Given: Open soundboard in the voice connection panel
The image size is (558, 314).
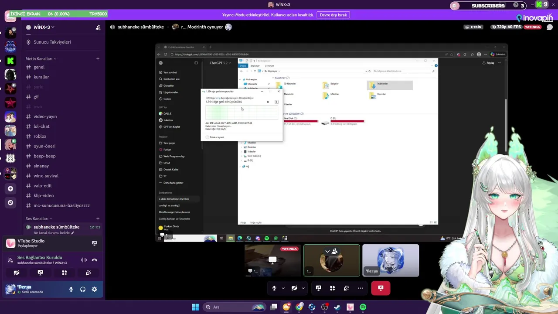Looking at the screenshot, I should click(88, 273).
